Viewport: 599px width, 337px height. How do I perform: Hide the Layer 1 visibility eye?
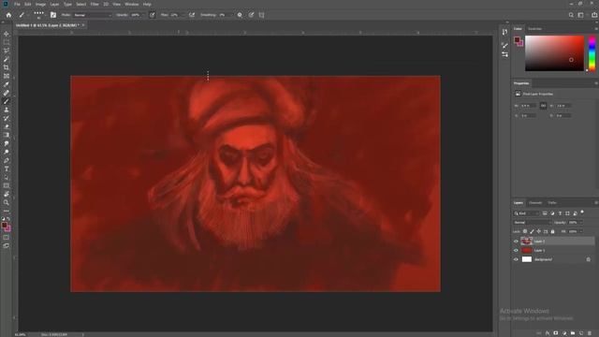click(516, 250)
